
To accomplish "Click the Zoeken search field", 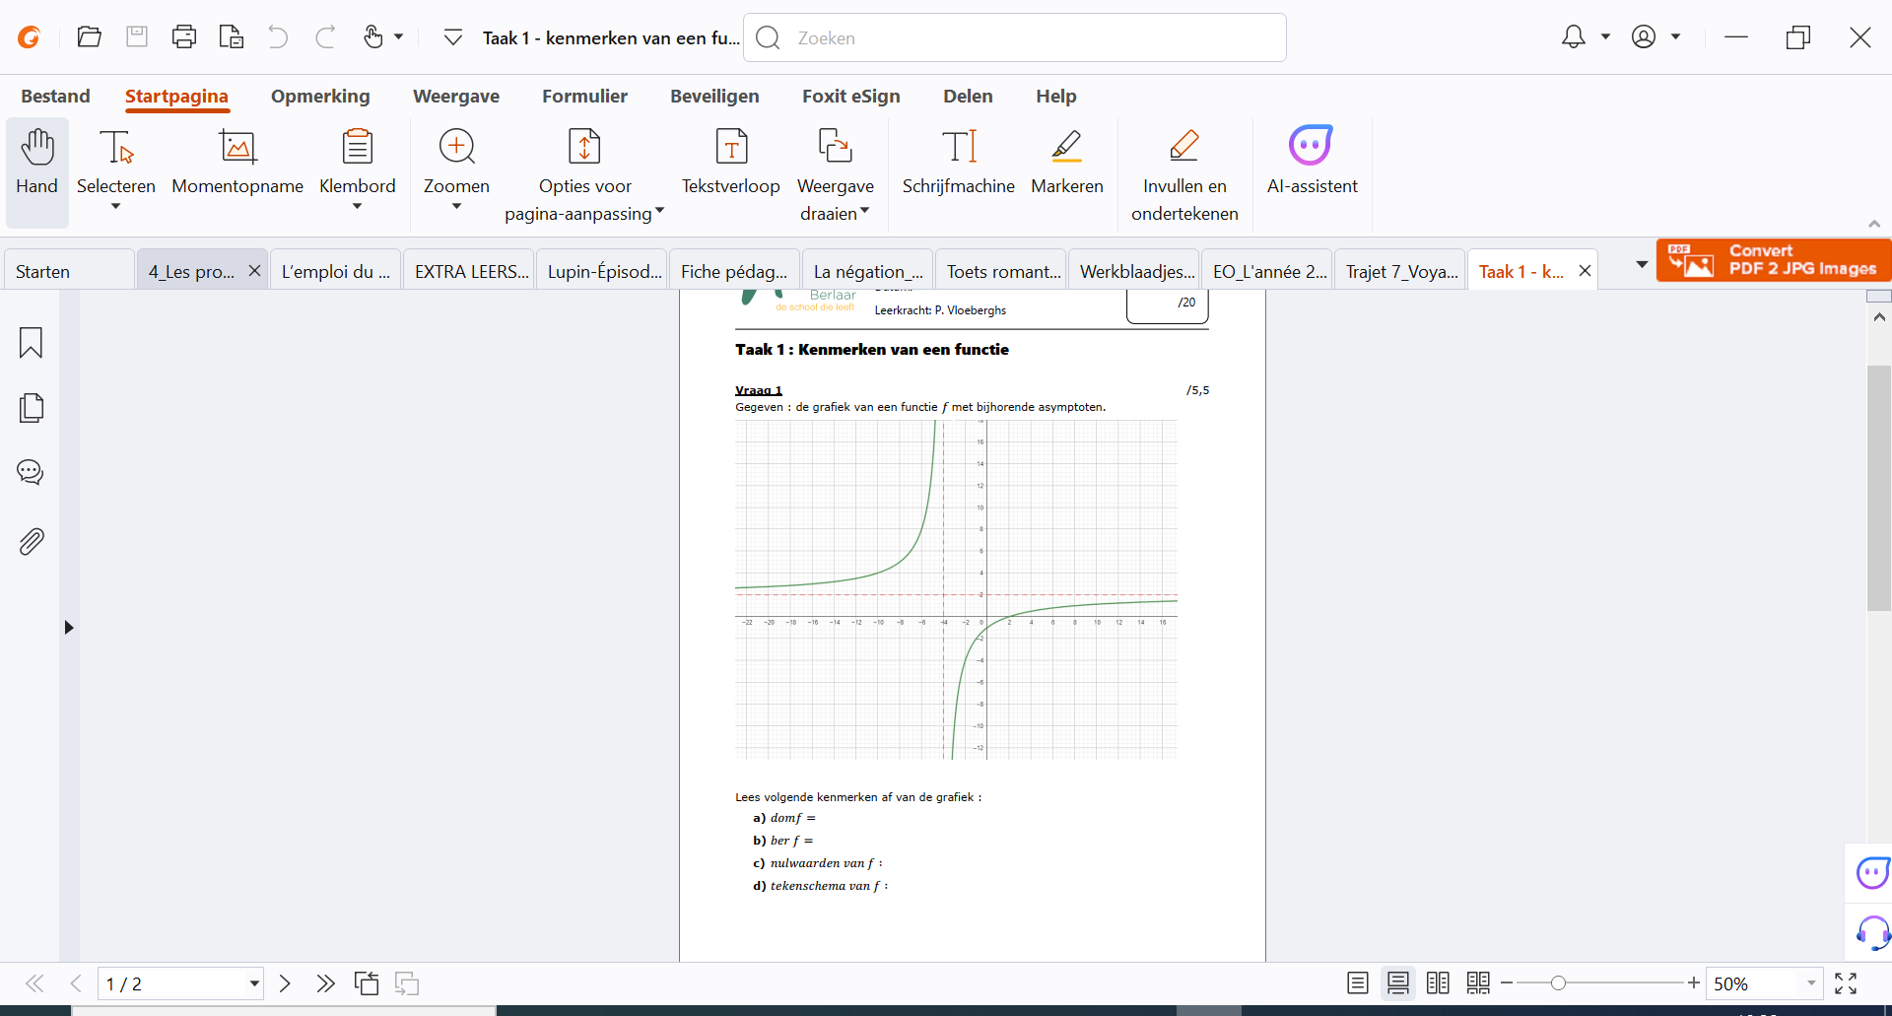I will point(1015,37).
